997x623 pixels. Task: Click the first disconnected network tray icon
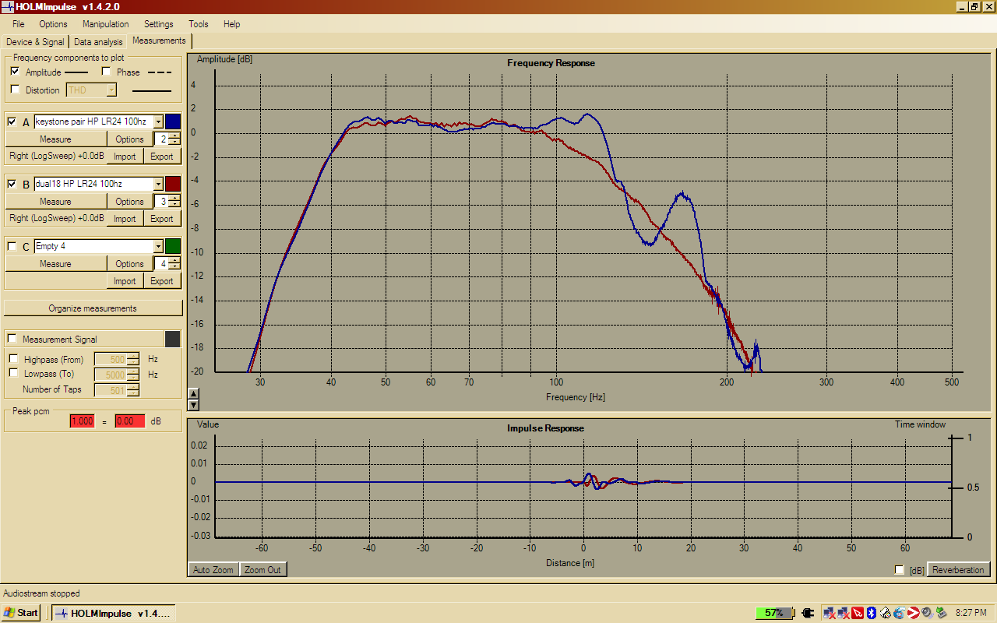(830, 613)
